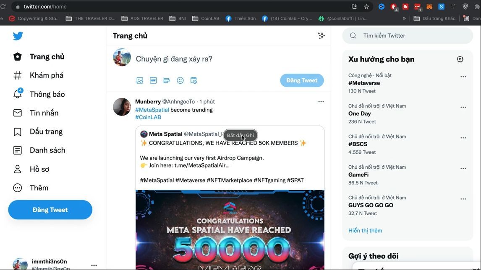This screenshot has height=270, width=481.
Task: Click Munberry's profile picture
Action: tap(122, 107)
